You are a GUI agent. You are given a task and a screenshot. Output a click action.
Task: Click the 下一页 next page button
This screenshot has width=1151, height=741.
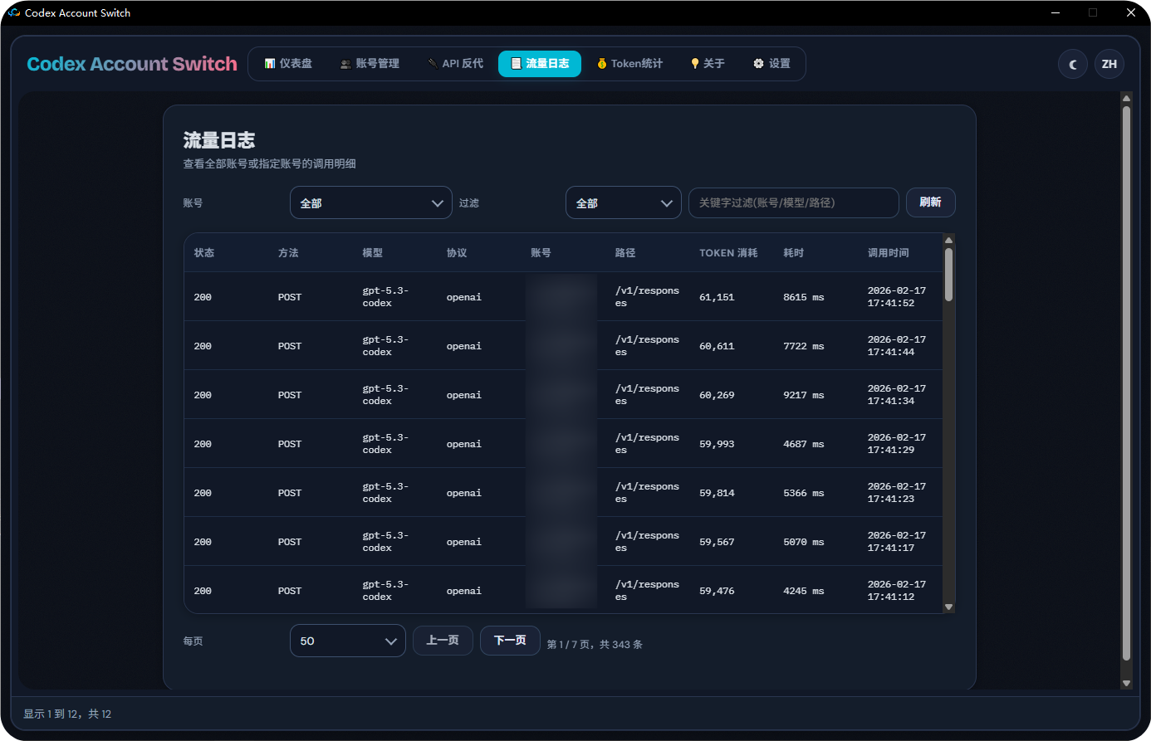[x=510, y=641]
